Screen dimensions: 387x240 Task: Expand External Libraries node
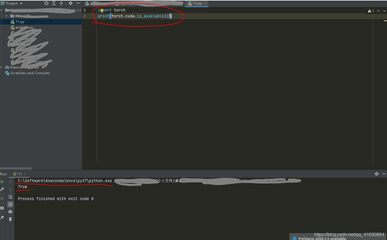point(2,67)
